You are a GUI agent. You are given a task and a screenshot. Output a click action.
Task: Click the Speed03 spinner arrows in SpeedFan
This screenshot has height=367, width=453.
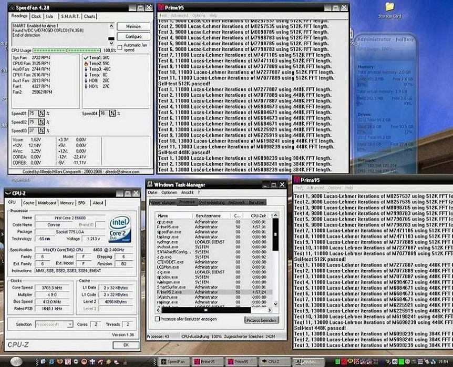click(42, 130)
